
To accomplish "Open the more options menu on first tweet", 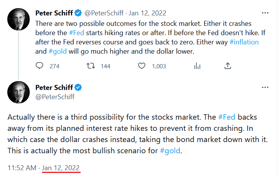I will coord(265,13).
